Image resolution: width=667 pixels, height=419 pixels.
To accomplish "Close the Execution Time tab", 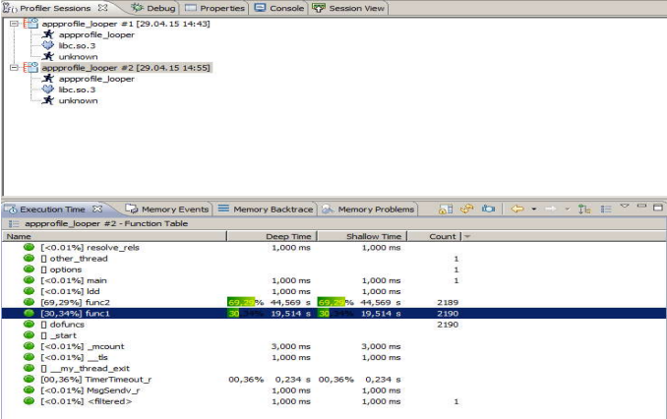I will pyautogui.click(x=97, y=209).
